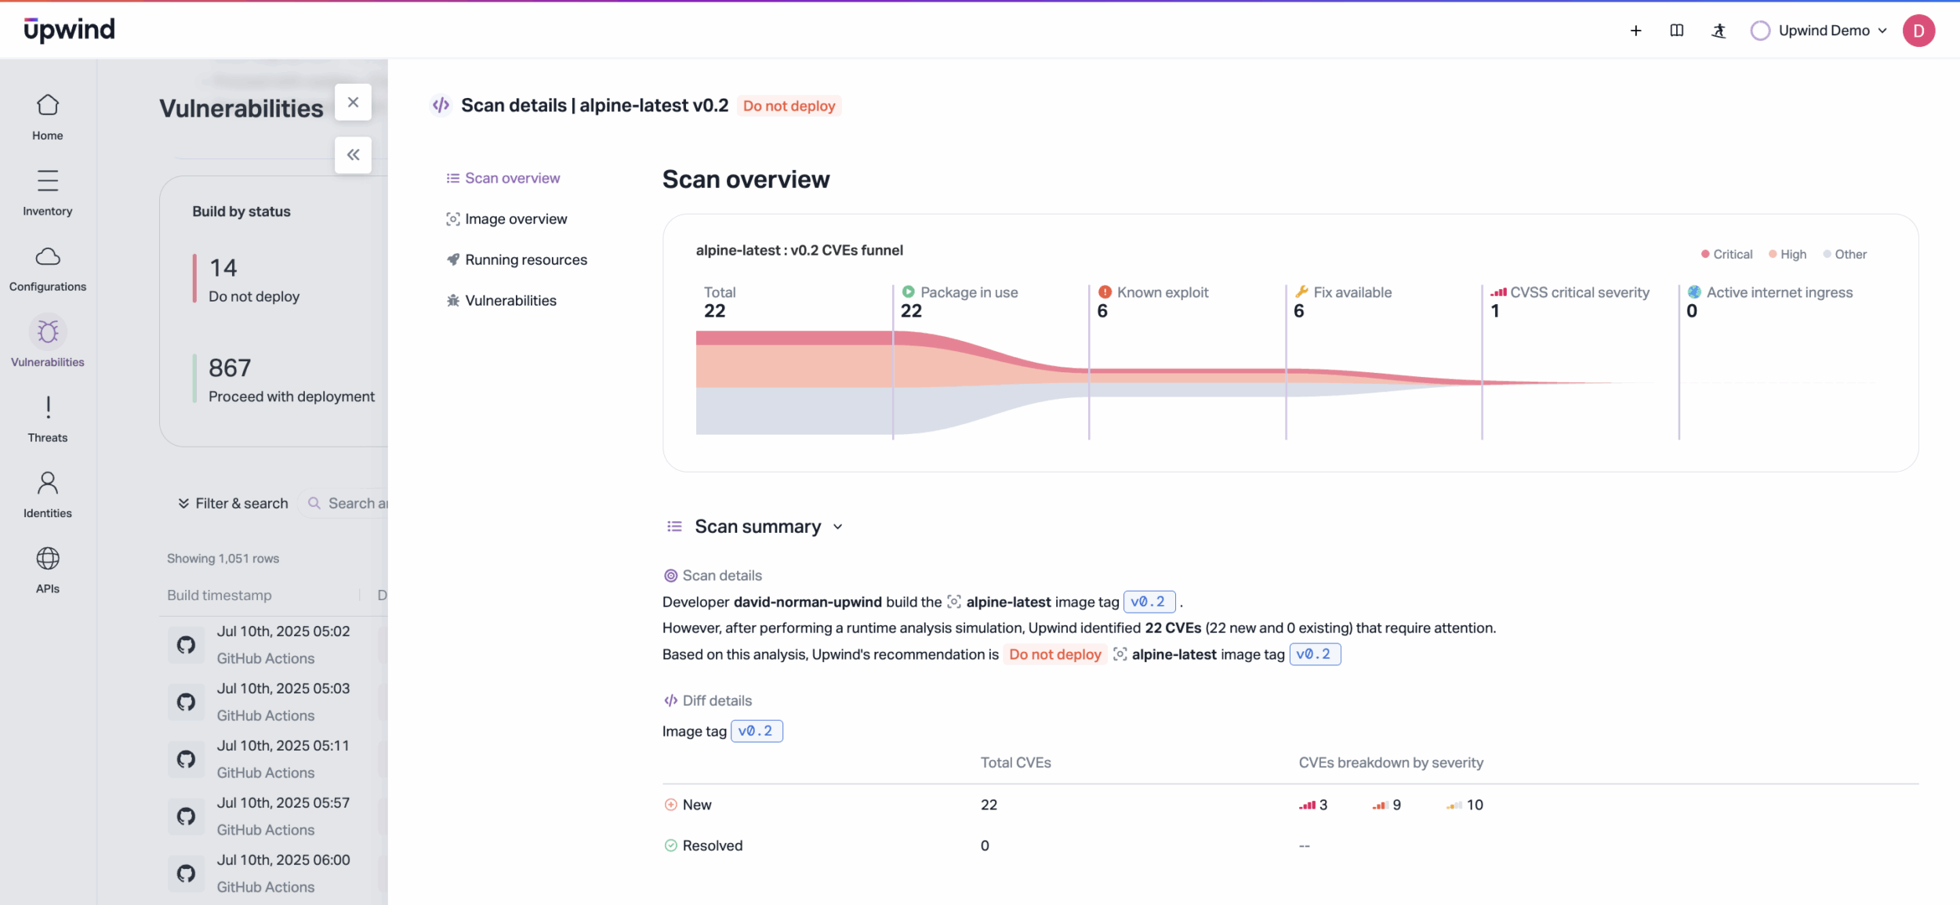Click 'Showing 1,051 rows' text

[223, 558]
